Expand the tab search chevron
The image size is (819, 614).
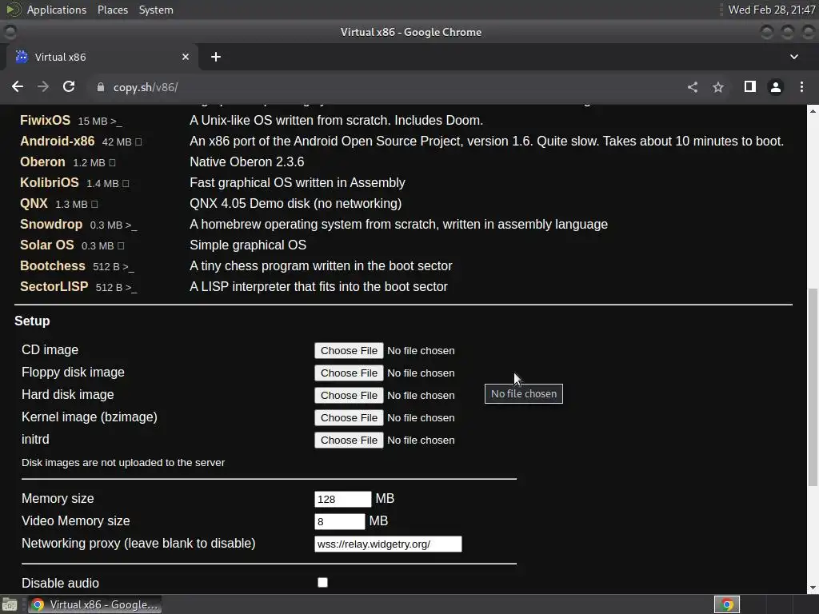(x=794, y=57)
